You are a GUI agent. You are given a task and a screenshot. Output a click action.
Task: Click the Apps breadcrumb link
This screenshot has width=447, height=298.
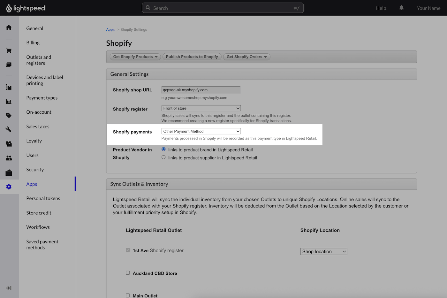click(110, 30)
